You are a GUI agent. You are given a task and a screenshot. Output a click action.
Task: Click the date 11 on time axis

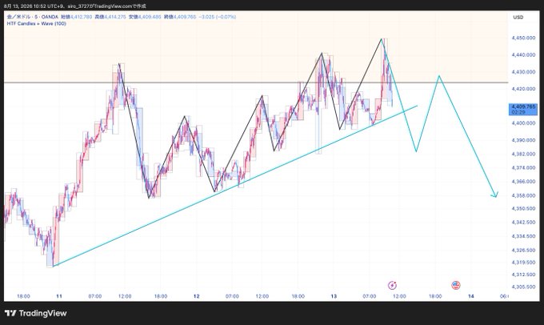coord(59,296)
